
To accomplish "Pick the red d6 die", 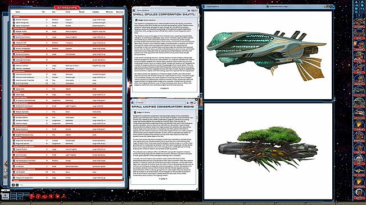I will (x=58, y=197).
